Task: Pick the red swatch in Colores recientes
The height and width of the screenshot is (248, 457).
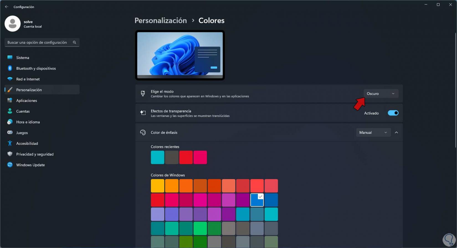Action: point(186,157)
